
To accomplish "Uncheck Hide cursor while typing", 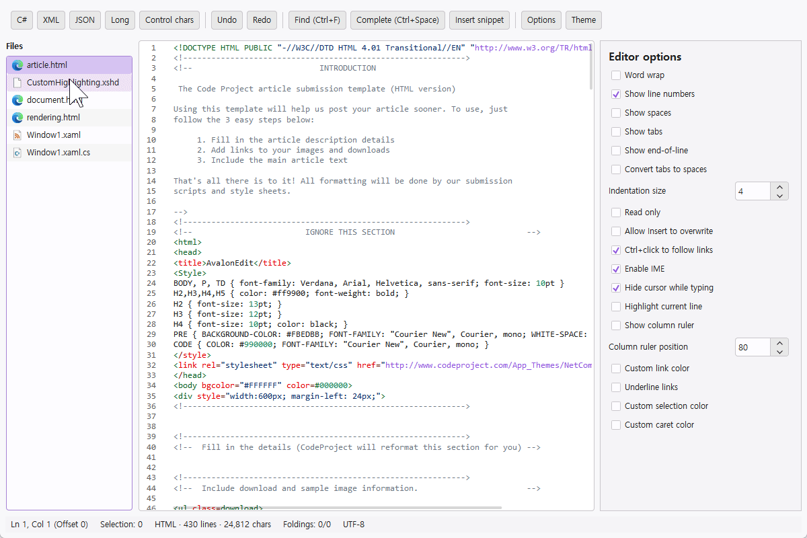I will [616, 288].
